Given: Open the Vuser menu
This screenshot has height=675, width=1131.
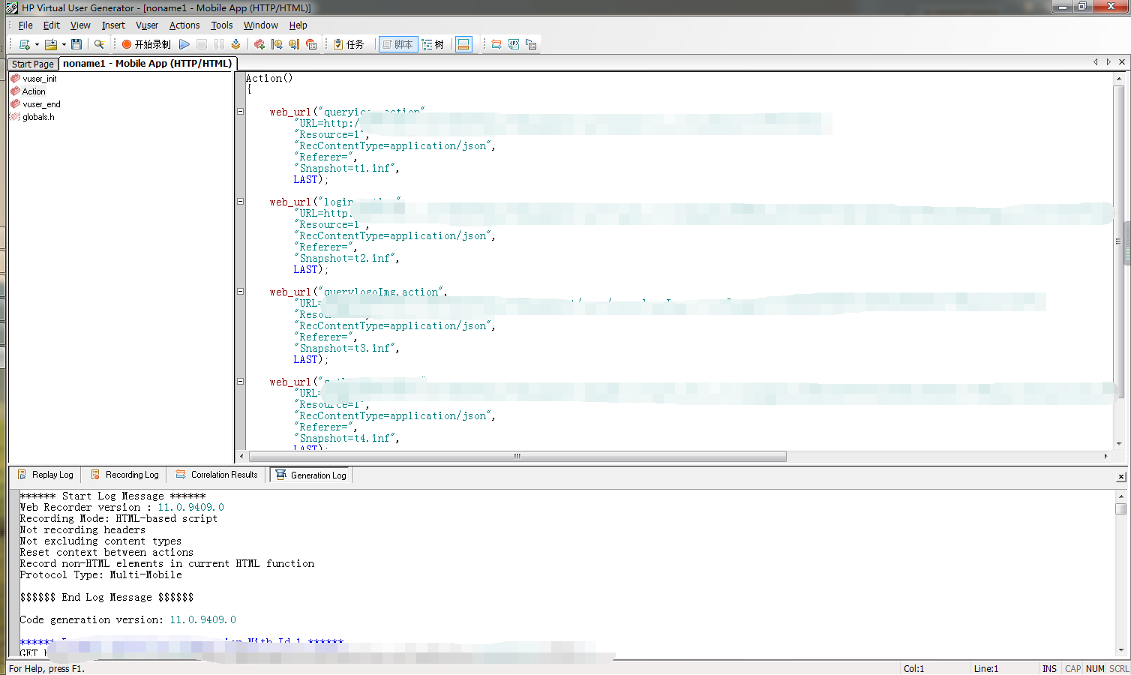Looking at the screenshot, I should (x=147, y=25).
